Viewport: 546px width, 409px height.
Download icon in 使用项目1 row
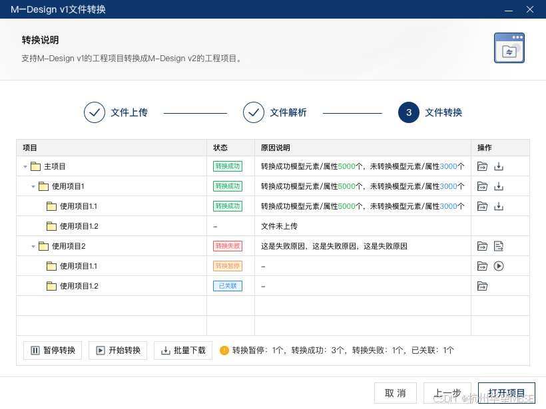pyautogui.click(x=499, y=186)
